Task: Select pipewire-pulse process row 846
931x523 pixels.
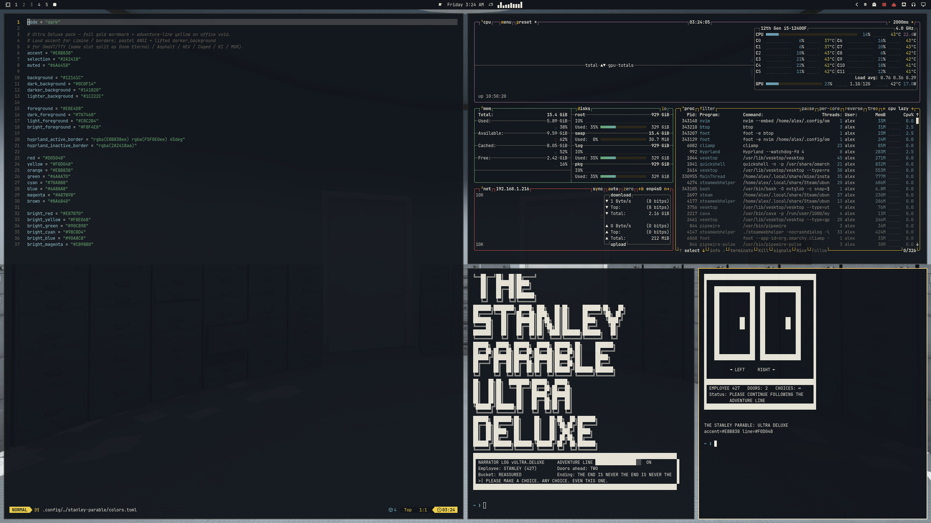Action: 797,244
